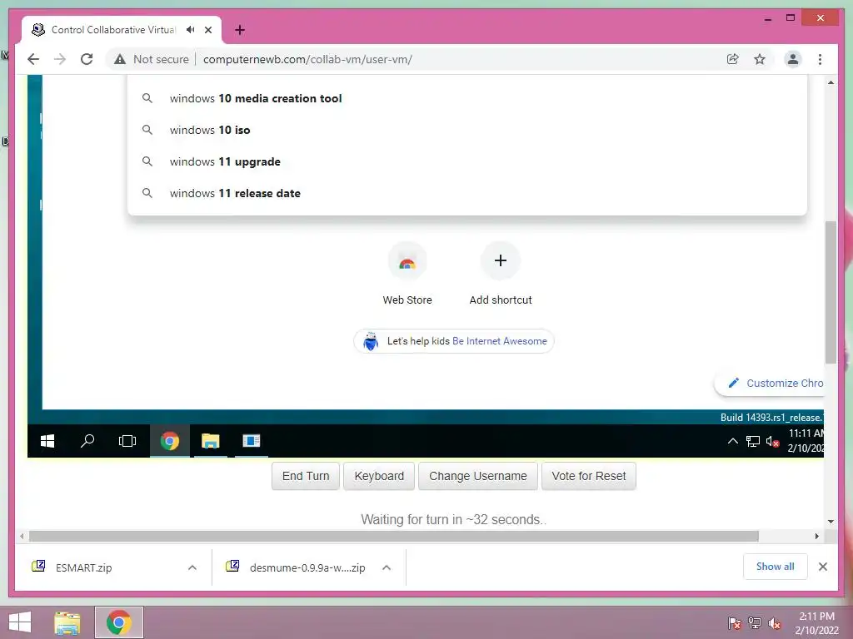The width and height of the screenshot is (853, 639).
Task: Expand options for the desmume zip download
Action: click(387, 567)
